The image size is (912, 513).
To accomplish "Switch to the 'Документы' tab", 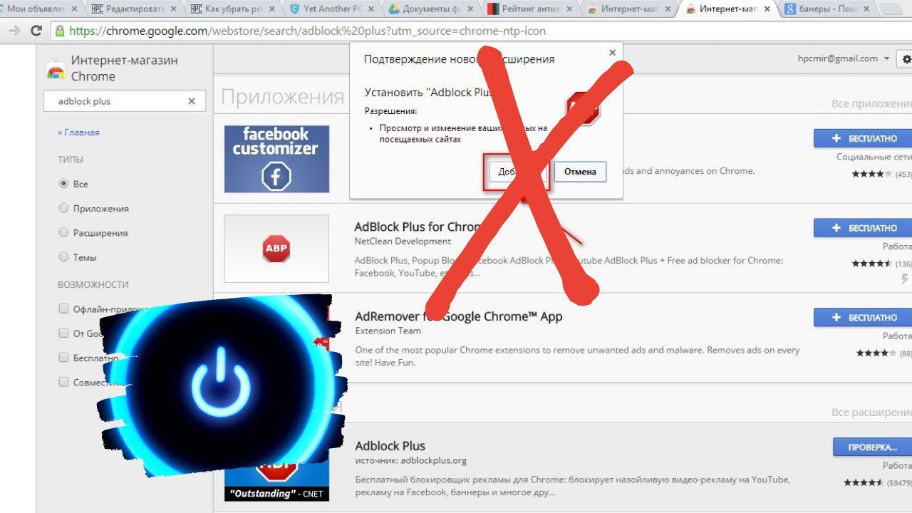I will (429, 9).
